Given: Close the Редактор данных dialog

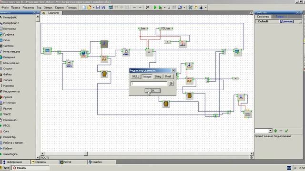Looking at the screenshot, I should 173,70.
